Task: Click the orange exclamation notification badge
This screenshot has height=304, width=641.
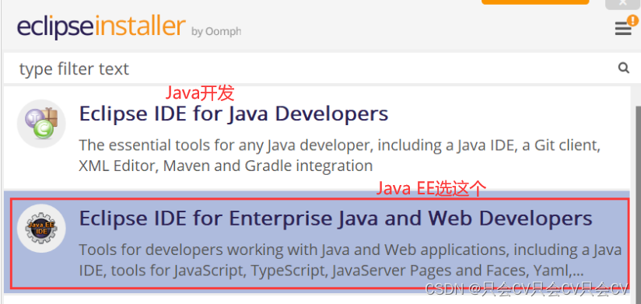Action: click(632, 20)
